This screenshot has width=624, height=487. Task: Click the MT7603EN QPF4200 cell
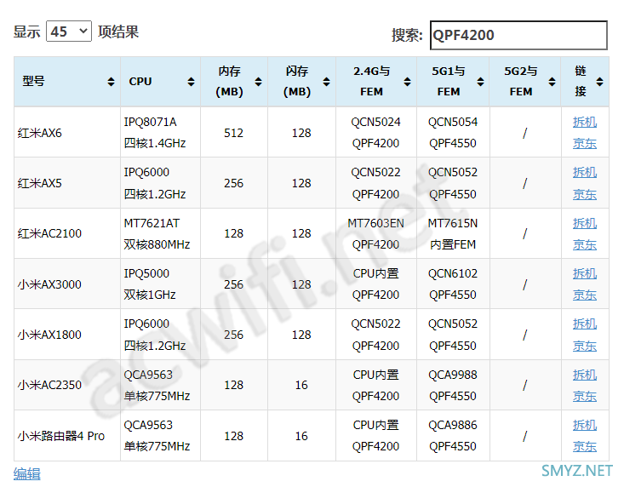tap(376, 233)
